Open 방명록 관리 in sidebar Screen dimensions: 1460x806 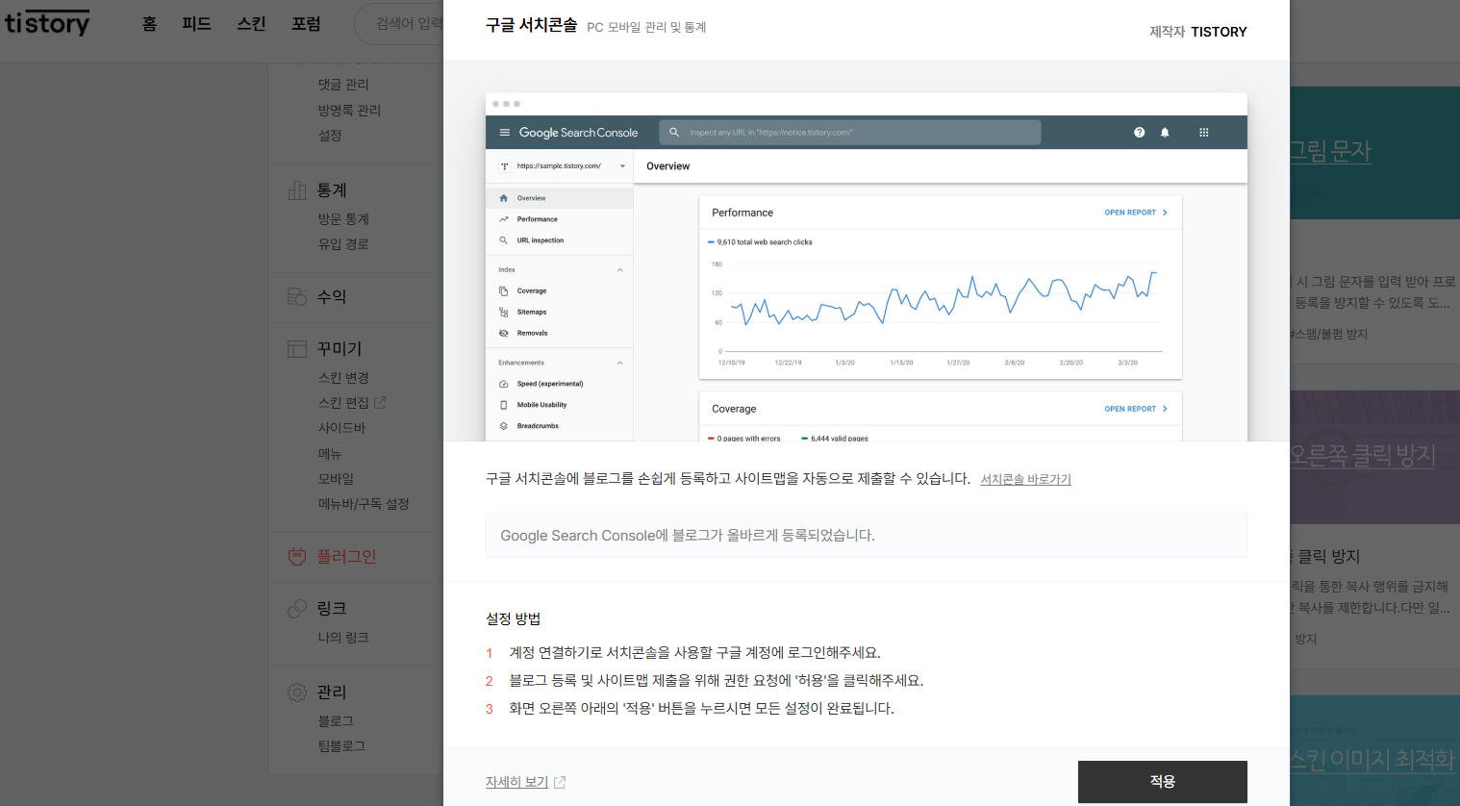[x=349, y=111]
